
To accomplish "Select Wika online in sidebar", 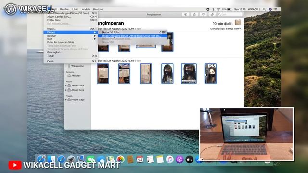I will coord(77,66).
